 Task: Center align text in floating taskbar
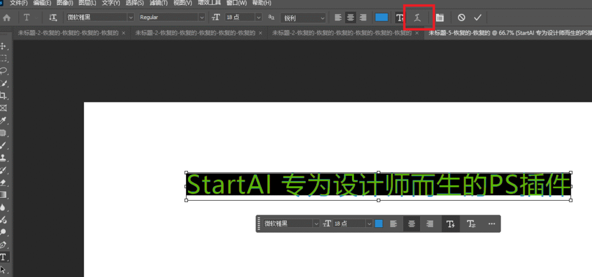[412, 224]
